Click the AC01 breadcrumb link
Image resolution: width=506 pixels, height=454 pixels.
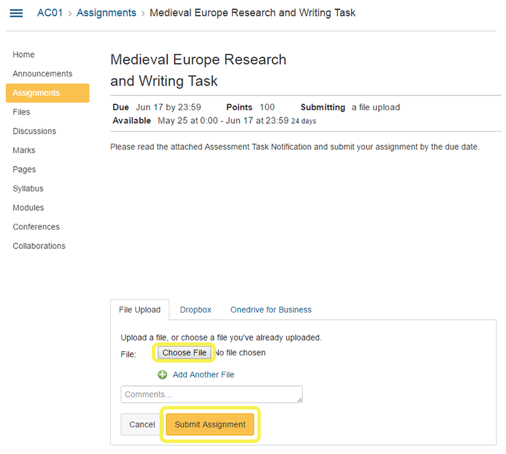coord(50,13)
